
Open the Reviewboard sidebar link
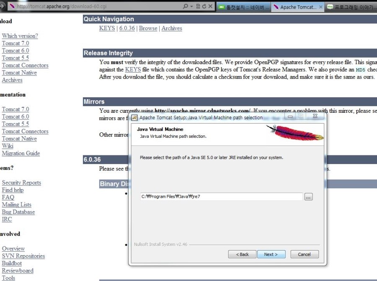point(18,271)
